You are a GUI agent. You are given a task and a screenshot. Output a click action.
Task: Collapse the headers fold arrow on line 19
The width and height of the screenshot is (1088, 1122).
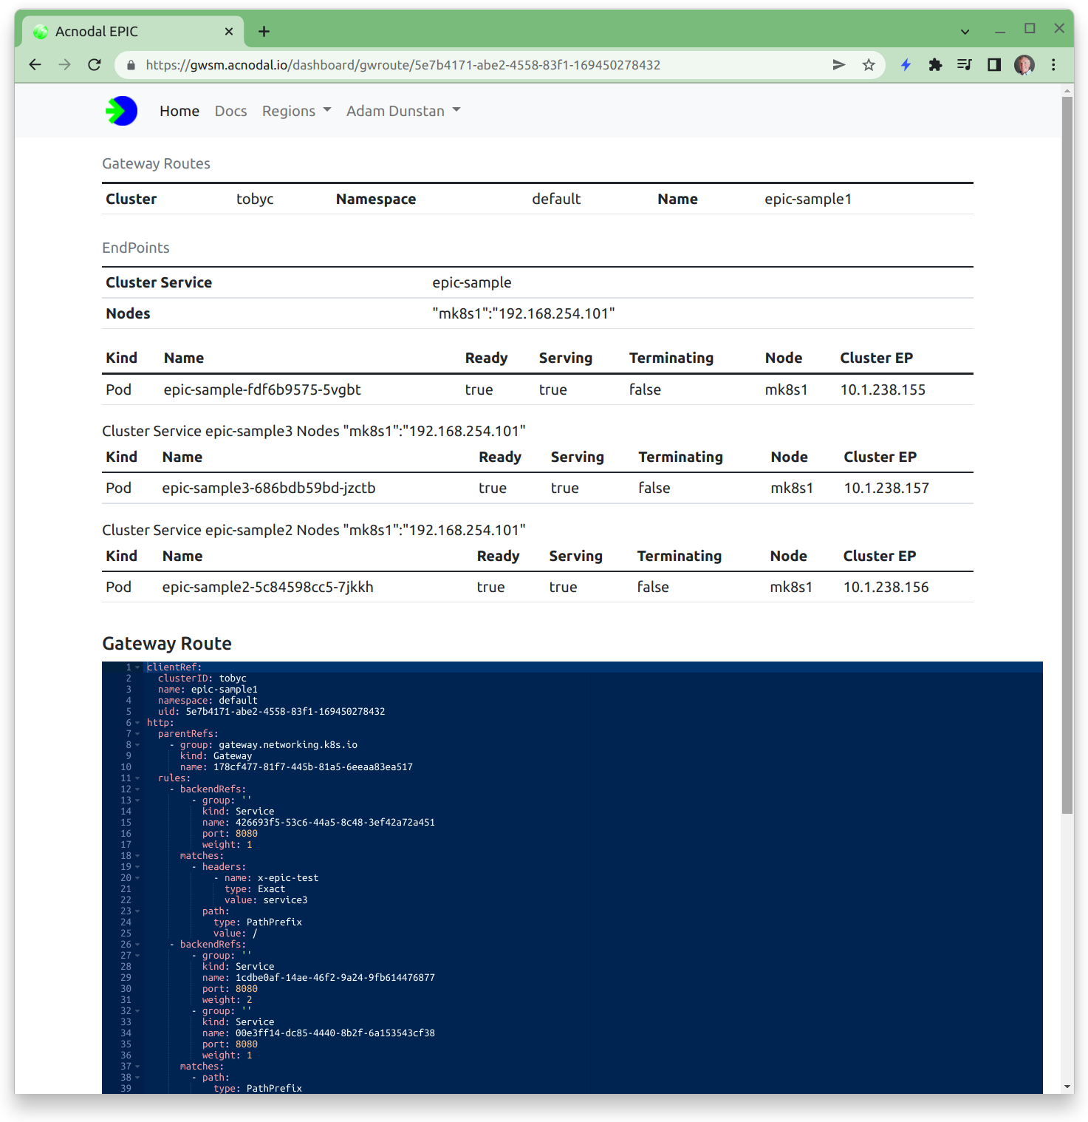pos(137,867)
